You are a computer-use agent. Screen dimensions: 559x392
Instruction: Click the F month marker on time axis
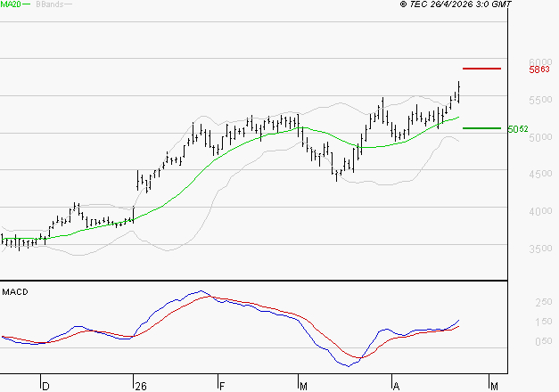222,387
